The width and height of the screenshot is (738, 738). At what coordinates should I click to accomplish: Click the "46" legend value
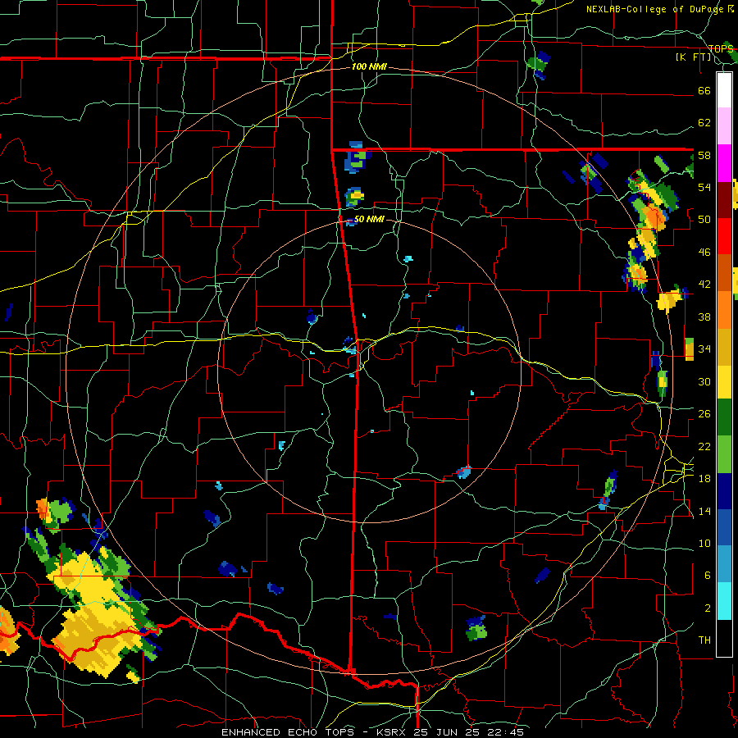tap(704, 253)
